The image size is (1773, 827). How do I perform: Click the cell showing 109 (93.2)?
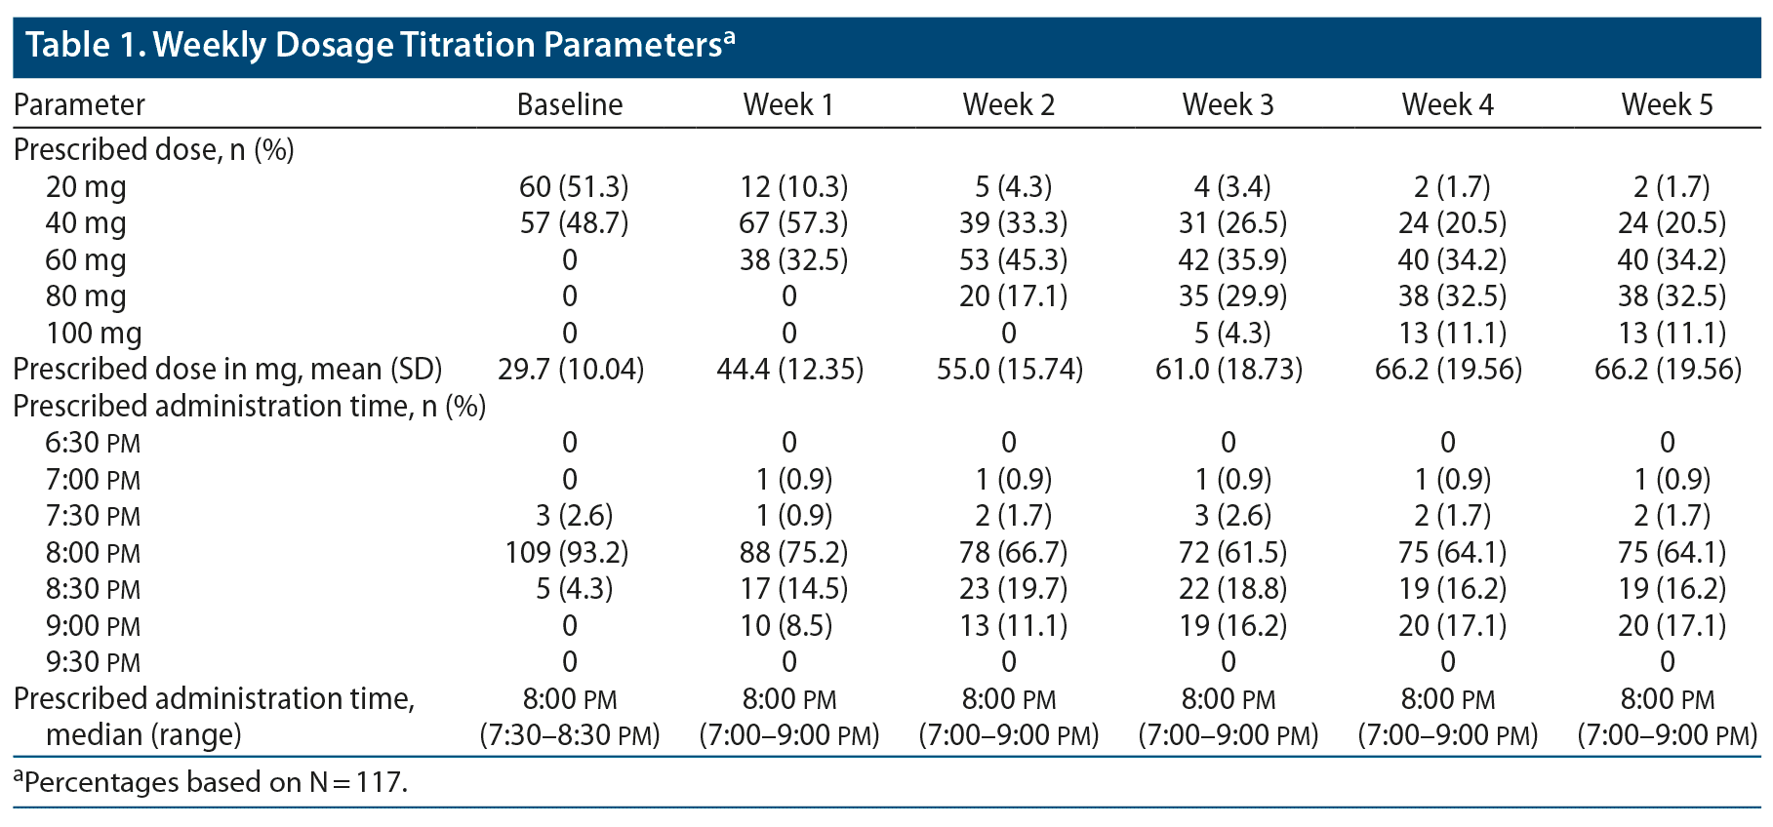pos(566,553)
